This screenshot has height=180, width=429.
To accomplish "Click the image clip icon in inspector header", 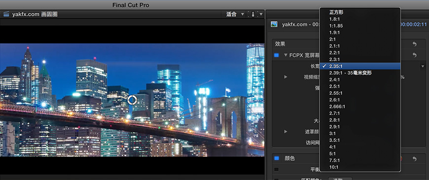I will pyautogui.click(x=274, y=24).
